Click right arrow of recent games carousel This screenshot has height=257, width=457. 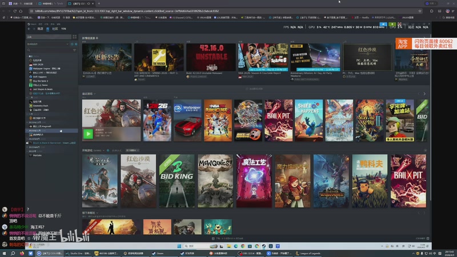coord(424,94)
